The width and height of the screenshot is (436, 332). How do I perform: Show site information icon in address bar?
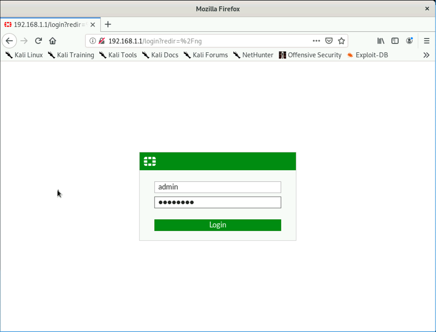[92, 41]
